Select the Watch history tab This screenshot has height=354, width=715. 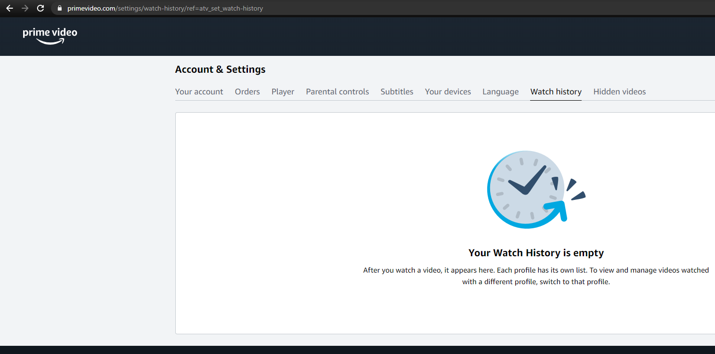556,92
